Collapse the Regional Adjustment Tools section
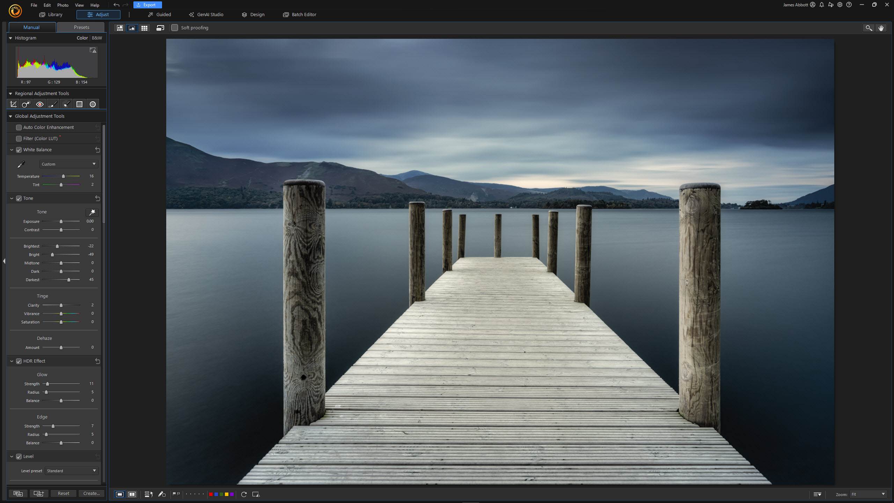This screenshot has height=503, width=894. pyautogui.click(x=10, y=94)
